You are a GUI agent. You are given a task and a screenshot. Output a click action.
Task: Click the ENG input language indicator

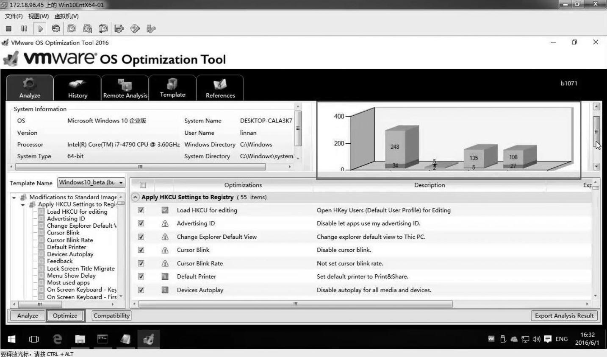(562, 339)
